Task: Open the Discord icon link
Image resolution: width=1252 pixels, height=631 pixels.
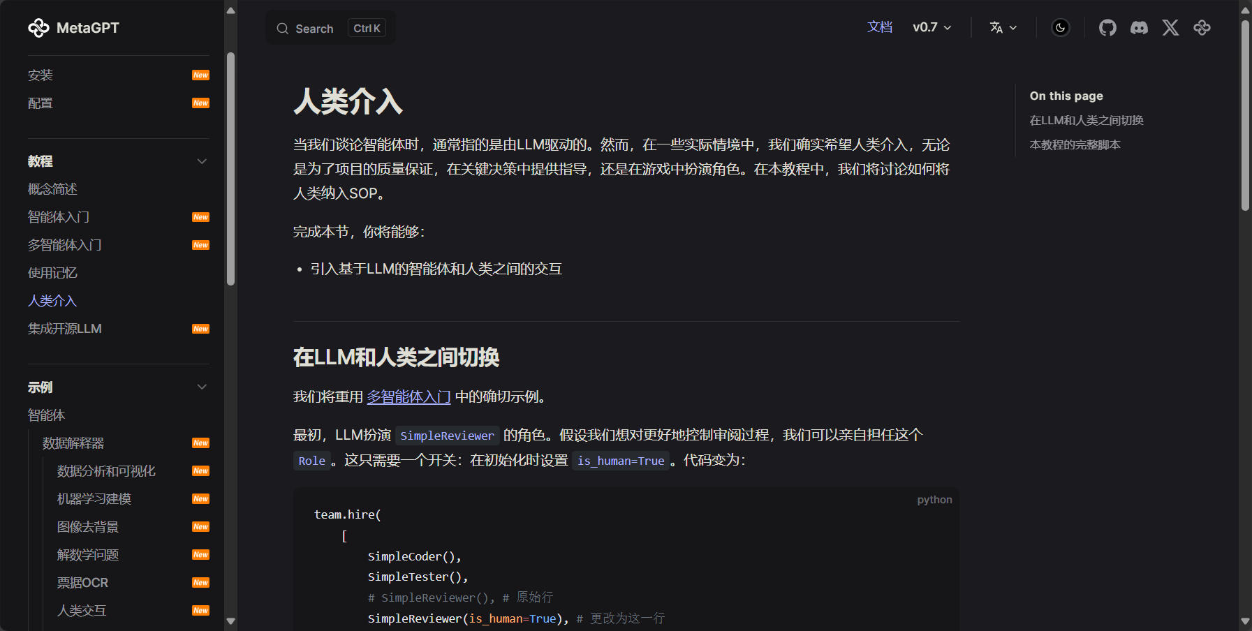Action: point(1139,28)
